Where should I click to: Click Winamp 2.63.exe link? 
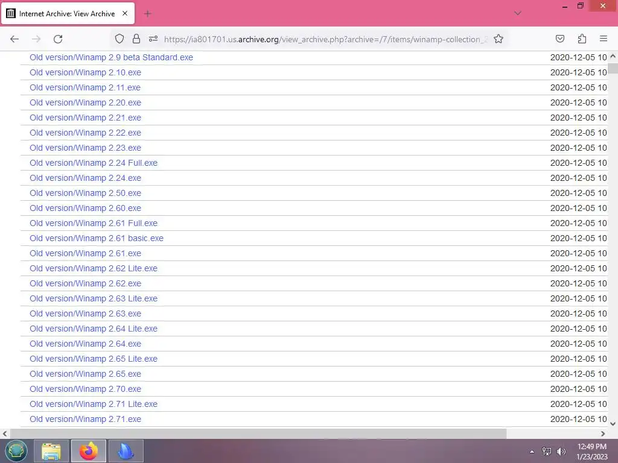[85, 313]
